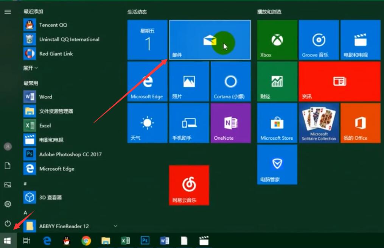Open the Groove 音乐 tile

pyautogui.click(x=319, y=40)
